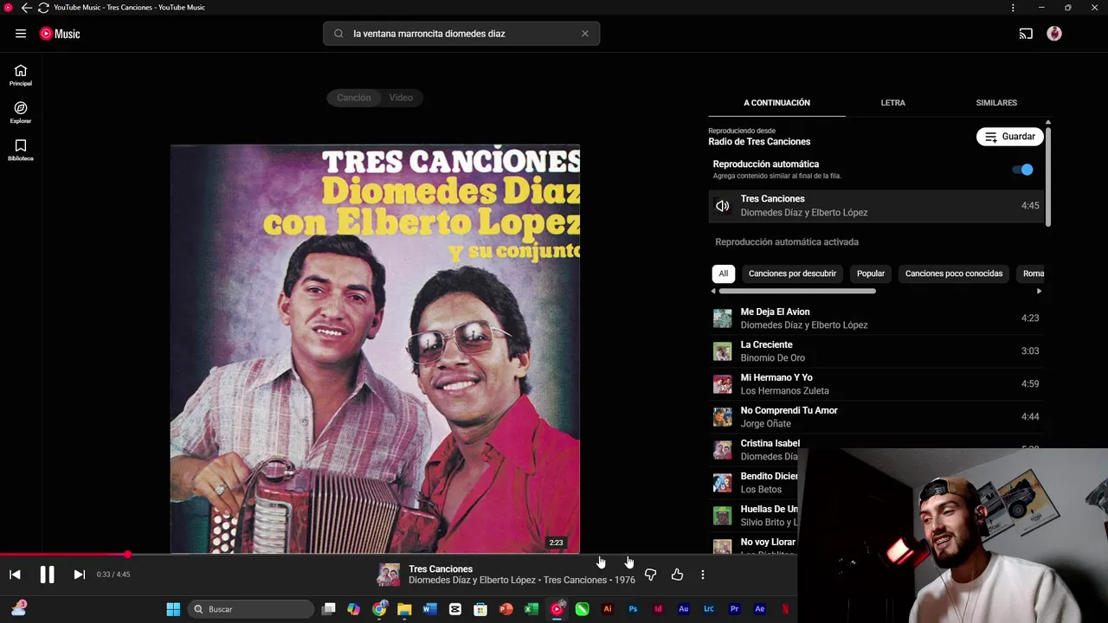Viewport: 1108px width, 623px height.
Task: Click Me Deja El Avion thumbnail
Action: (x=722, y=318)
